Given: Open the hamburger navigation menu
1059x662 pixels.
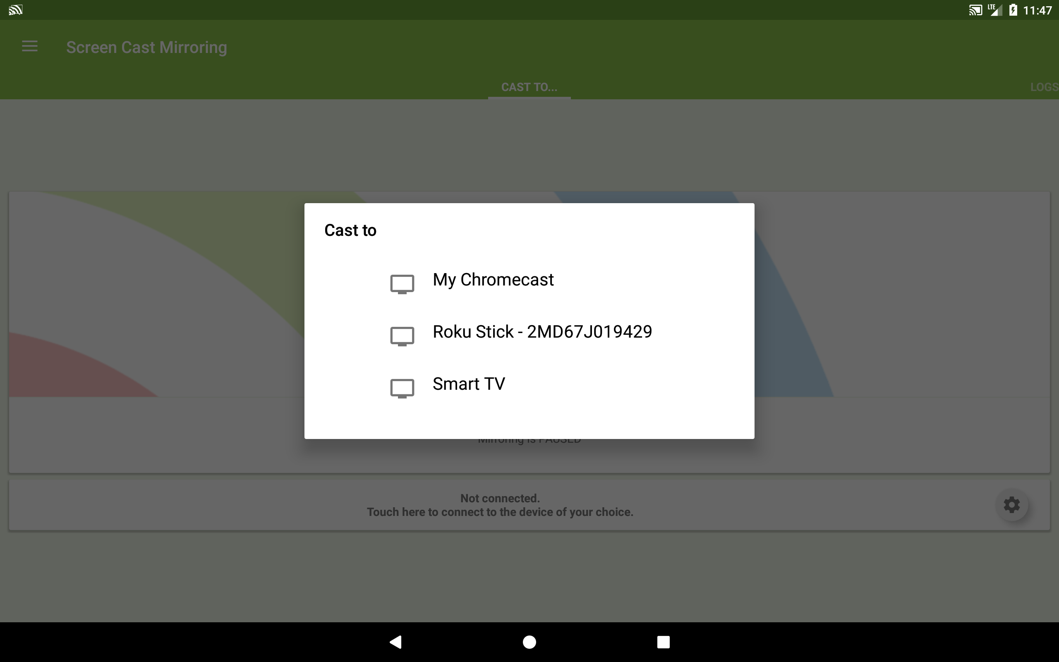Looking at the screenshot, I should [x=30, y=46].
